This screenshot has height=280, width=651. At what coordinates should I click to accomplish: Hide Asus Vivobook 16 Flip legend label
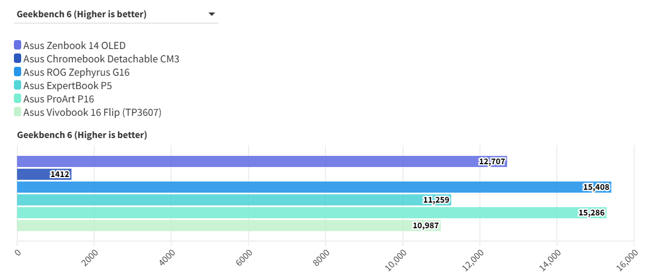click(92, 113)
